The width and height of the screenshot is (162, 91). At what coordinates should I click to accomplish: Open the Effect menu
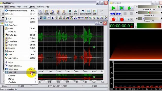pyautogui.click(x=13, y=7)
